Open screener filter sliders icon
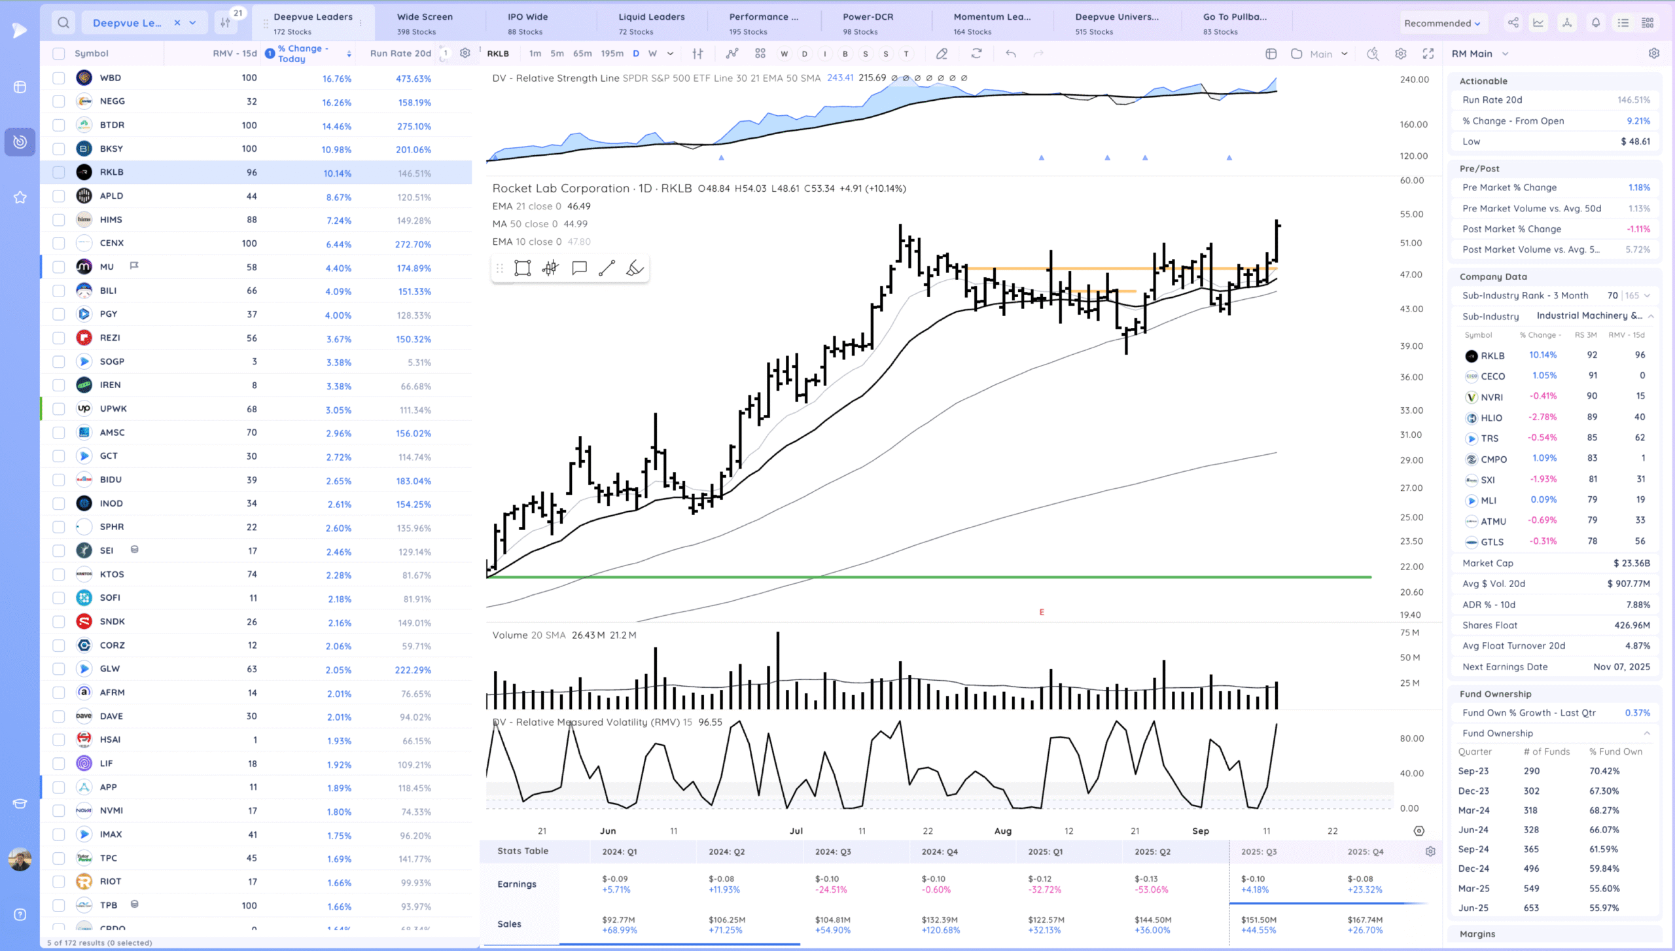This screenshot has height=951, width=1675. pos(226,23)
